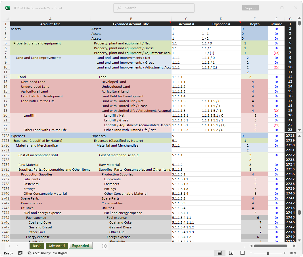Click the three-dot sheet tab bar handle
Screen dimensions: 303x257
click(245, 246)
